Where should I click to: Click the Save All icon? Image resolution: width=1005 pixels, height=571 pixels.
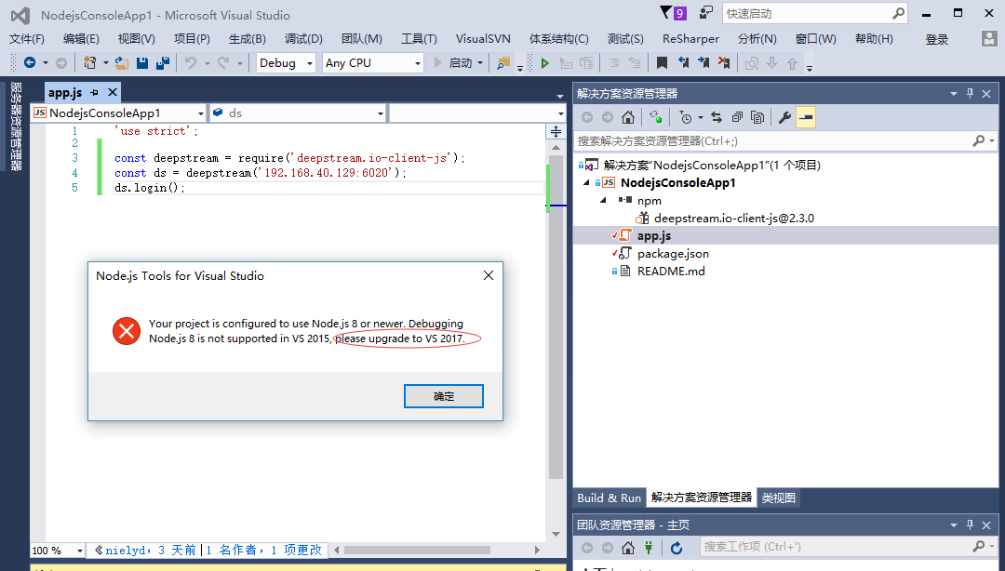[x=163, y=63]
